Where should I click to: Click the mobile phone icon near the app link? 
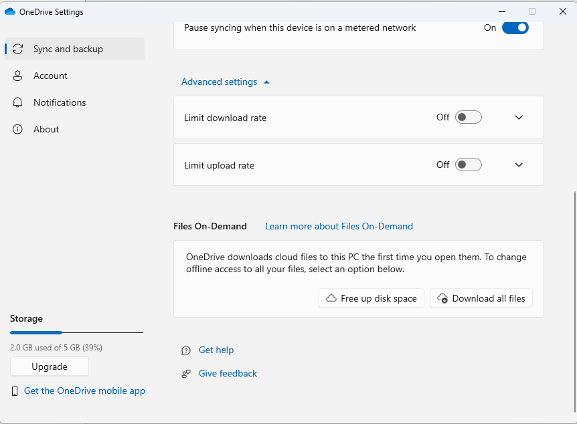click(15, 391)
